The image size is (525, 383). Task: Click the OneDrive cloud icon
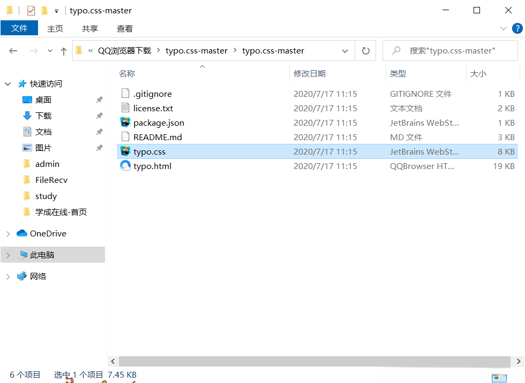pyautogui.click(x=22, y=233)
